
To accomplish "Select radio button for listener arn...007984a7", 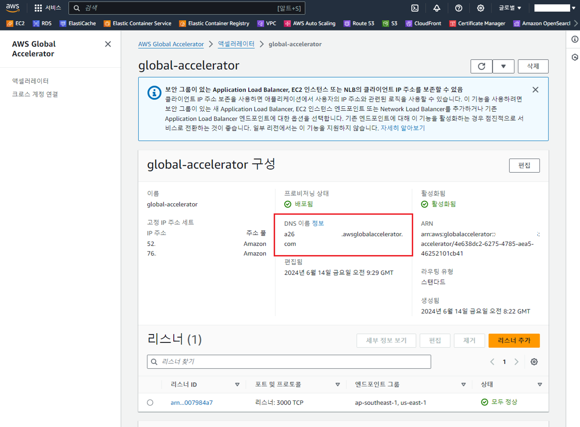I will point(150,403).
